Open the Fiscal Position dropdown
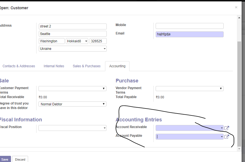This screenshot has height=162, width=245. 72,128
